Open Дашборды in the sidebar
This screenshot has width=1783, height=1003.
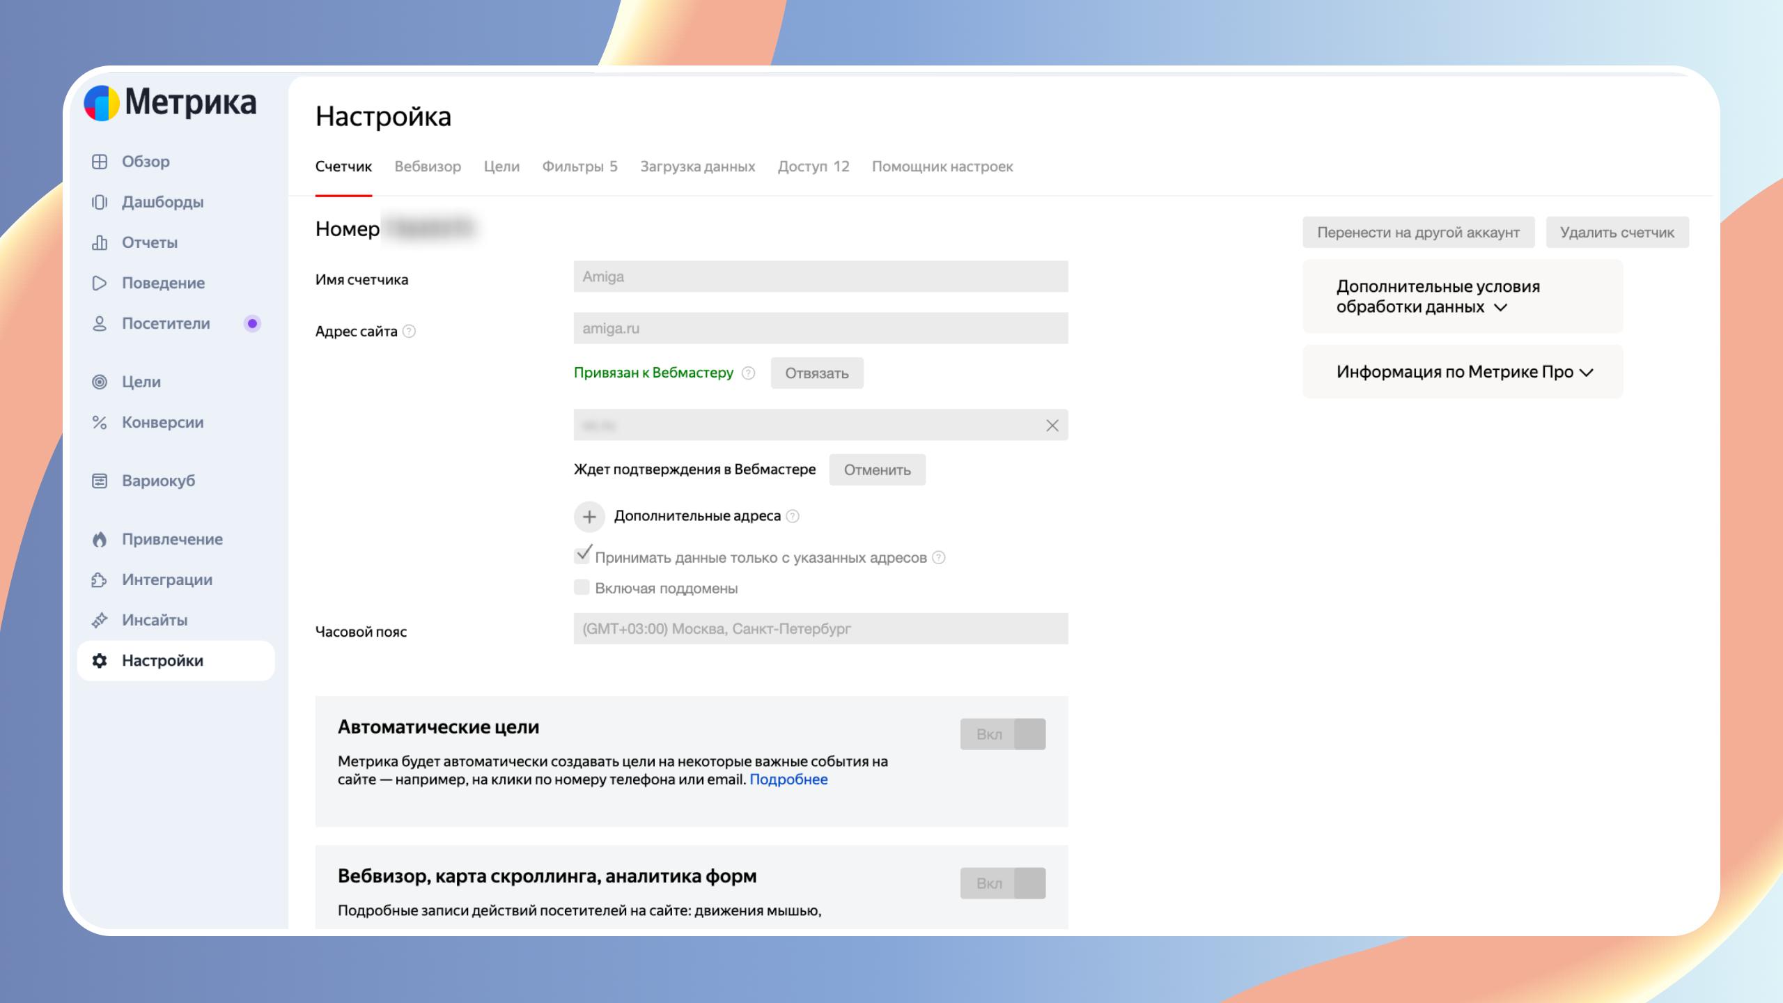pos(163,202)
